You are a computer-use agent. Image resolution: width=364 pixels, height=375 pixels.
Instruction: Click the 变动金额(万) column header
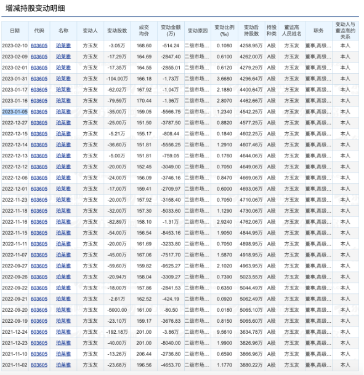[171, 31]
